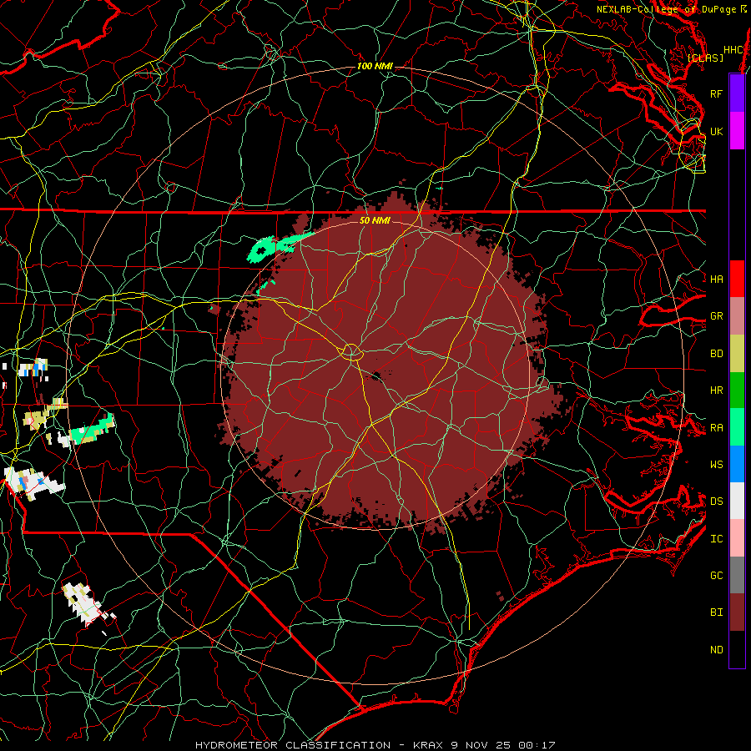Click the mint green RA color swatch
Screen dimensions: 751x751
[x=737, y=427]
